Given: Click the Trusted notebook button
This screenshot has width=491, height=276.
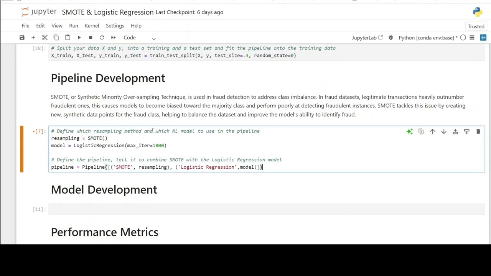Looking at the screenshot, I should 476,26.
